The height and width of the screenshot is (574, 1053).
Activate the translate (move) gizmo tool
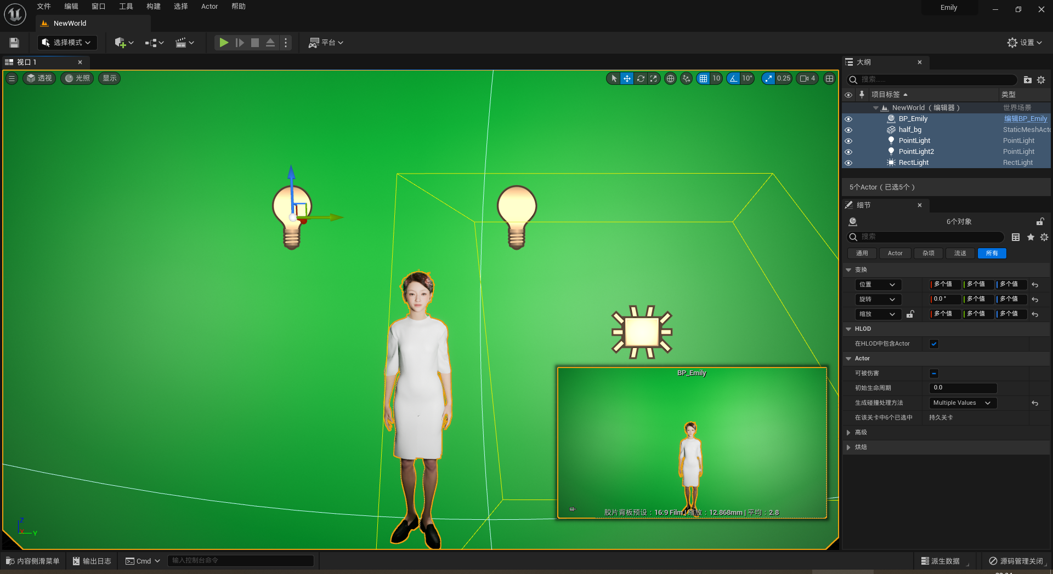point(627,78)
